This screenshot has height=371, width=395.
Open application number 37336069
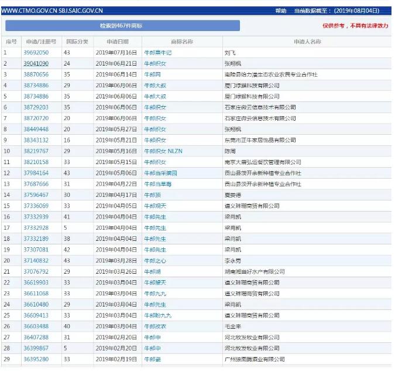36,206
